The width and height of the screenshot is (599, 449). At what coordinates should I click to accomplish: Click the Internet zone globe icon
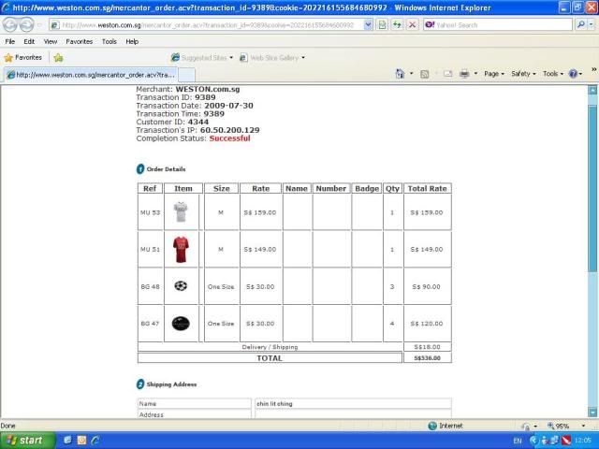(432, 426)
